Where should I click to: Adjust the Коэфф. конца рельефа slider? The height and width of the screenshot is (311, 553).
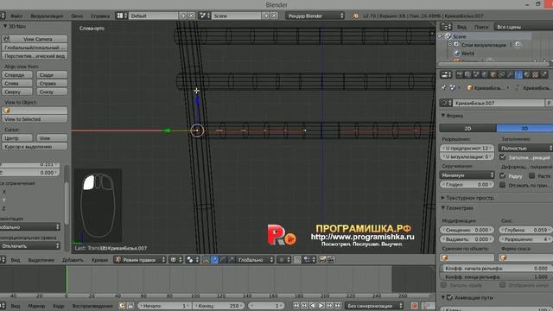[x=496, y=277]
